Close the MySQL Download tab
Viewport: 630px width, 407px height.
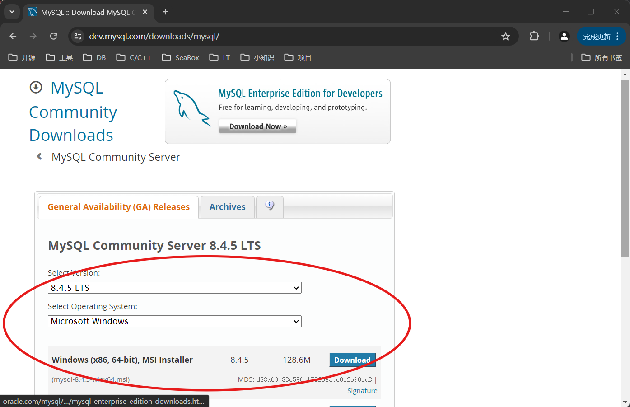(x=145, y=12)
